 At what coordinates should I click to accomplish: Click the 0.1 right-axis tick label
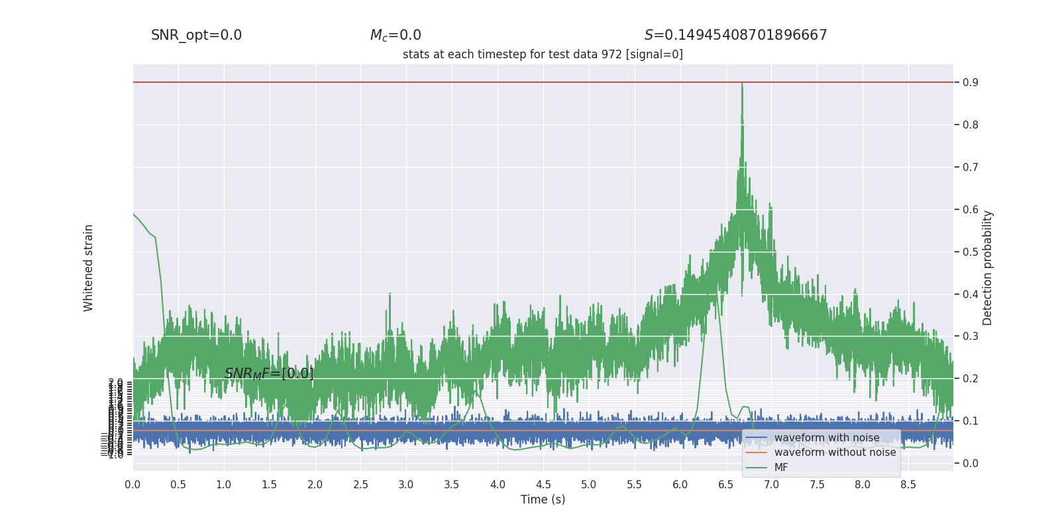971,421
